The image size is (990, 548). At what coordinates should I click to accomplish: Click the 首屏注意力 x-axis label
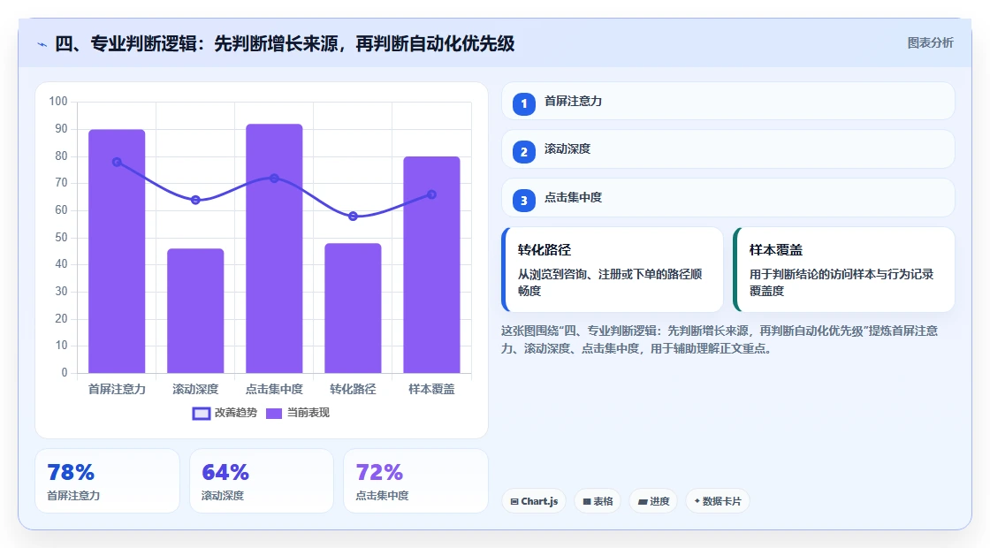pos(117,390)
